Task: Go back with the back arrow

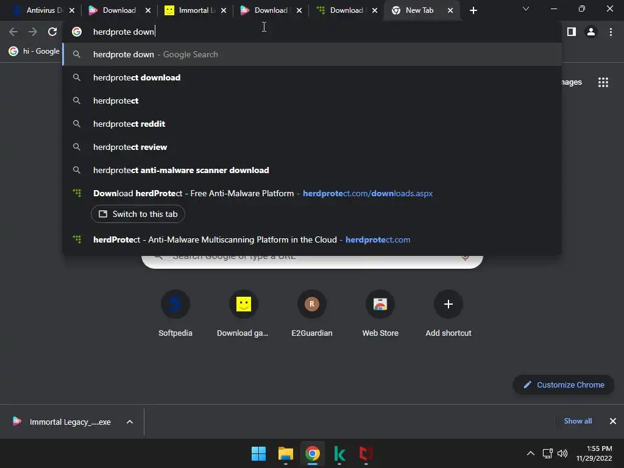Action: click(13, 32)
